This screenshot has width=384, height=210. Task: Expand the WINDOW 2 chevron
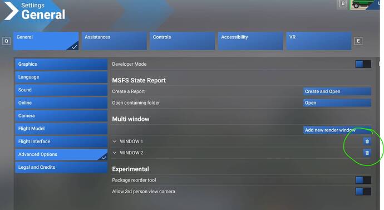(x=115, y=153)
